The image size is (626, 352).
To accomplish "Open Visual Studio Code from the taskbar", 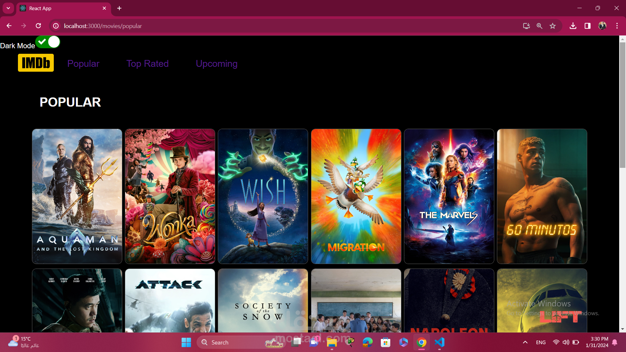I will click(439, 343).
